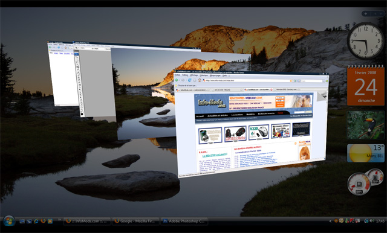
Task: Switch to Adobe Photoshop taskbar button
Action: [184, 221]
